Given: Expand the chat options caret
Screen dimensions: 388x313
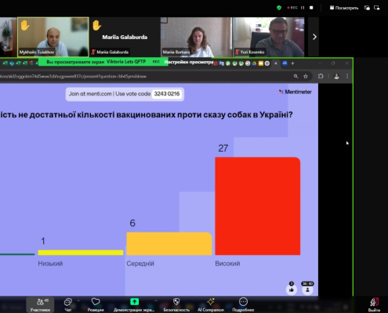Looking at the screenshot, I should 78,300.
